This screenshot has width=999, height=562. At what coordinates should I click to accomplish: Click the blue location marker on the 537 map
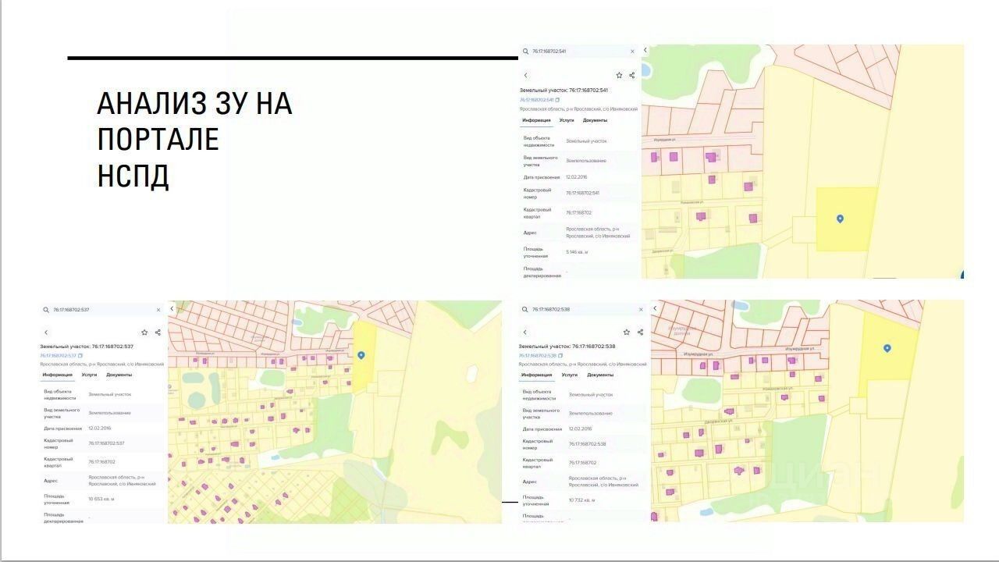(x=361, y=356)
